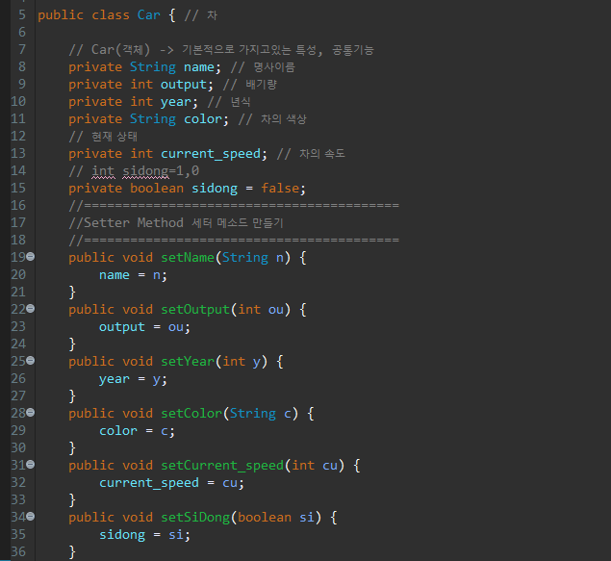The width and height of the screenshot is (611, 561).
Task: Click the 'name' field declaration on line 8
Action: tap(199, 67)
